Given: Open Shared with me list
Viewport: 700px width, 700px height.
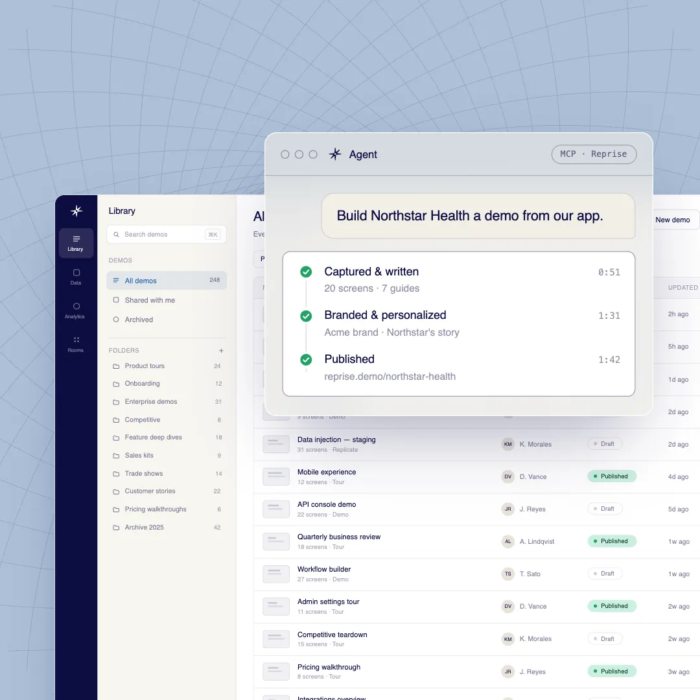Looking at the screenshot, I should [x=167, y=300].
